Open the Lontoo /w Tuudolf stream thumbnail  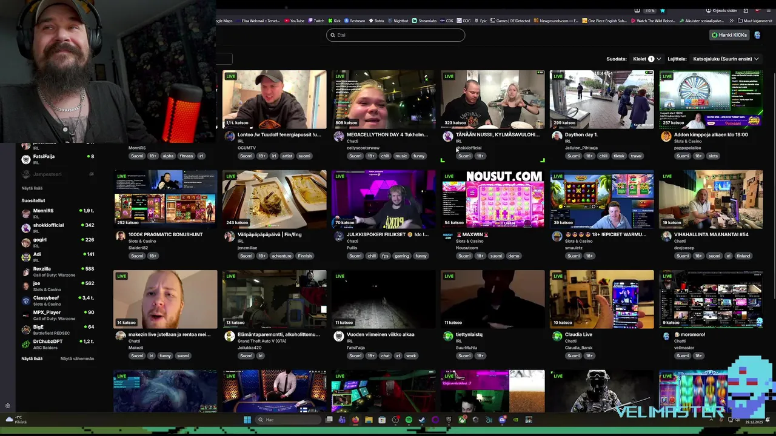pyautogui.click(x=274, y=99)
